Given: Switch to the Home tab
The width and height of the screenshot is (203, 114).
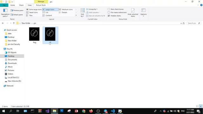Looking at the screenshot, I should tap(13, 5).
